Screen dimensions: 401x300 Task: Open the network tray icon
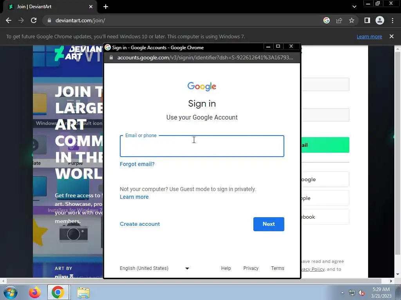tap(352, 293)
